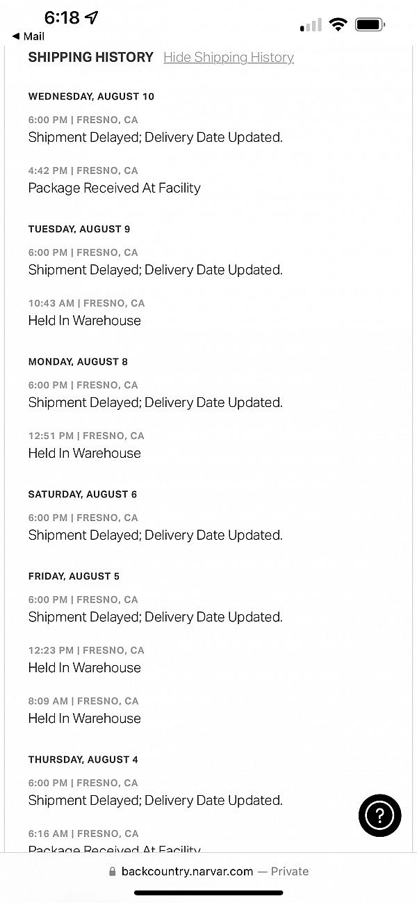The image size is (417, 903).
Task: Tap the help question mark button
Action: click(x=379, y=815)
